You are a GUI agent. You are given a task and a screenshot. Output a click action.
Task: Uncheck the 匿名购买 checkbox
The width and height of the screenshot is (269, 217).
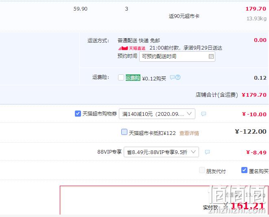point(244,170)
